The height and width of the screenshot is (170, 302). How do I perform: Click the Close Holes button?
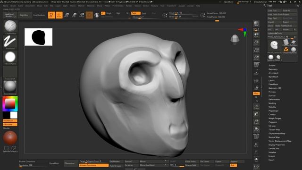click(x=192, y=161)
